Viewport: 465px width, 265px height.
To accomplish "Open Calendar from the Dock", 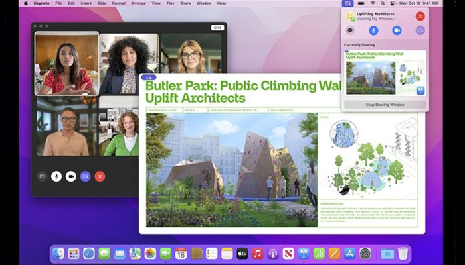I will coord(181,254).
